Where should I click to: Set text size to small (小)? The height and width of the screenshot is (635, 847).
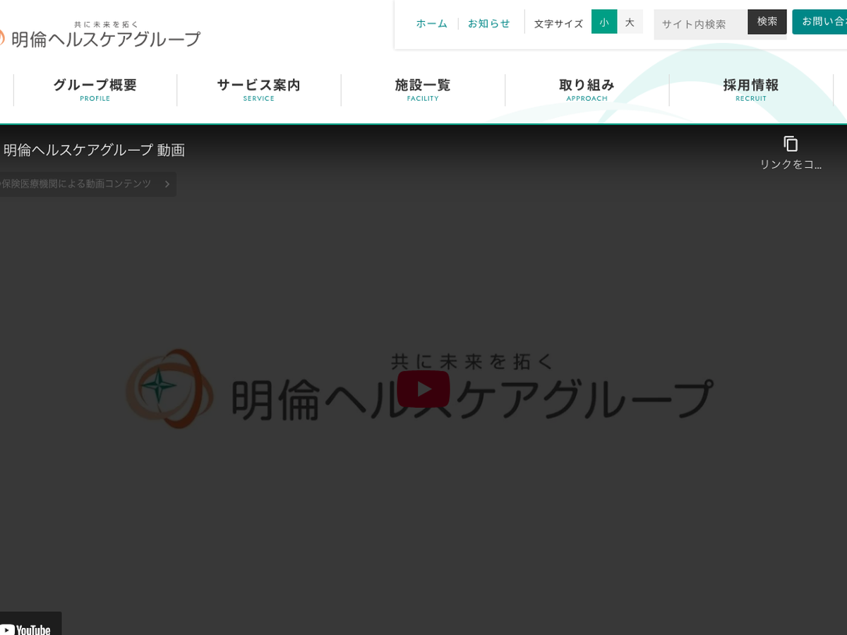pos(604,22)
